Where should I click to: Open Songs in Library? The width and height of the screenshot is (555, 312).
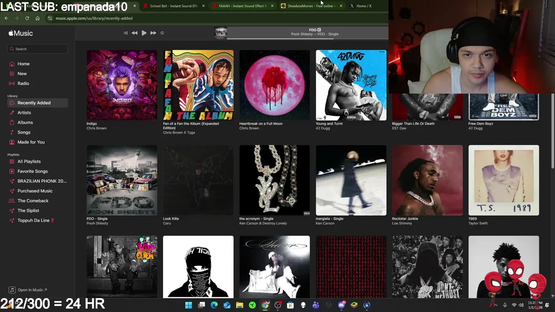(37, 132)
